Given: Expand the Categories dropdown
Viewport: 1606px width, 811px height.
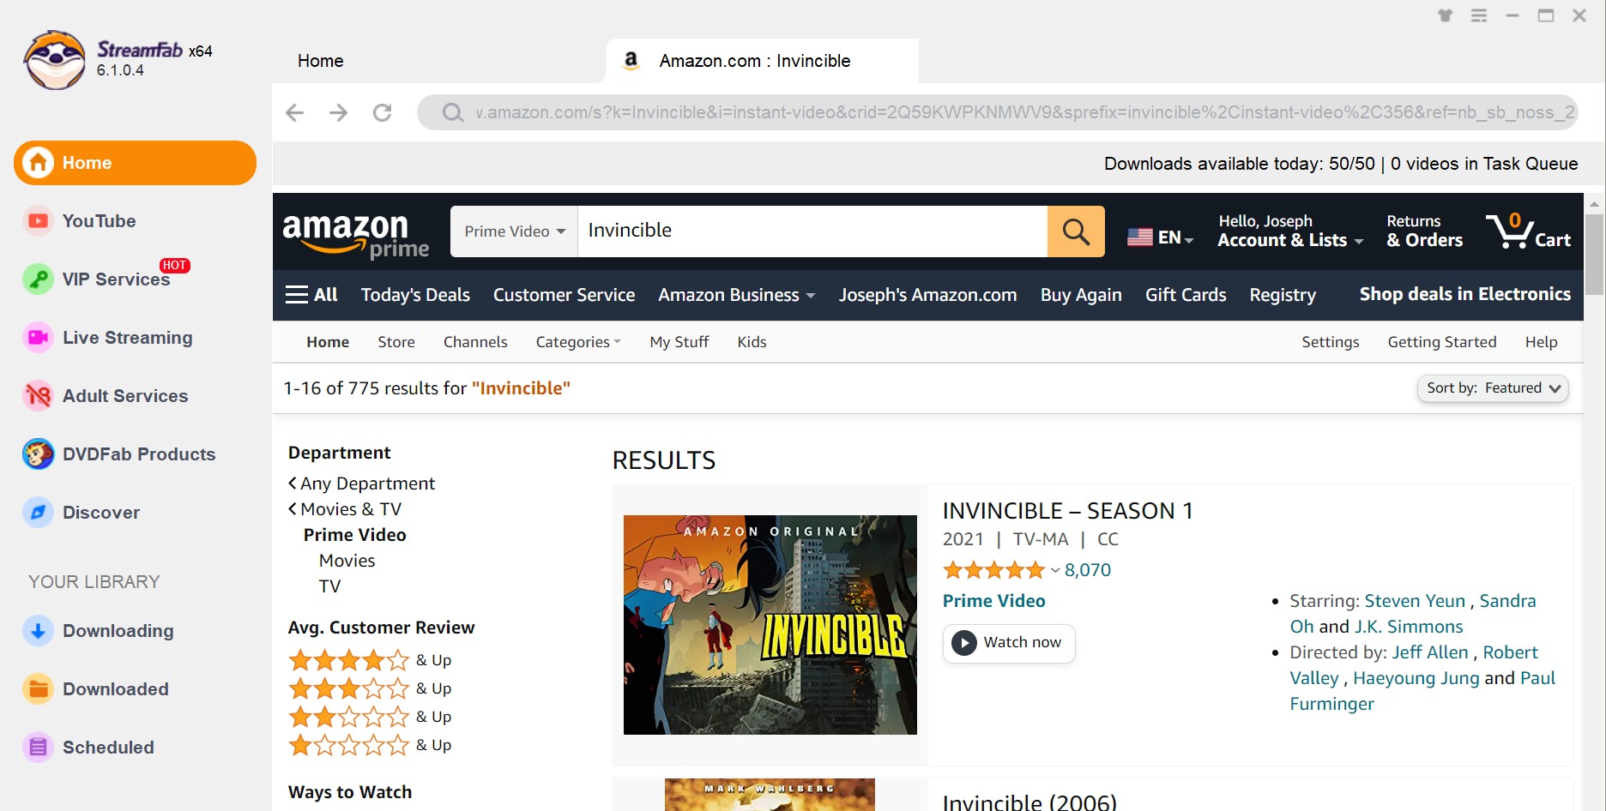Looking at the screenshot, I should pyautogui.click(x=578, y=342).
